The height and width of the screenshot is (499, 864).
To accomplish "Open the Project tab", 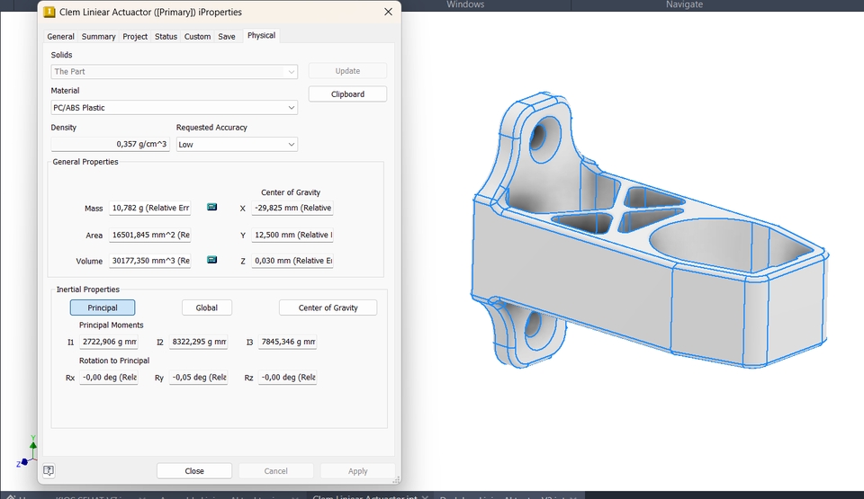I will 135,36.
